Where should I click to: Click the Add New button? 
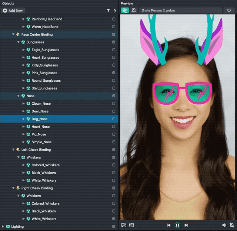tap(13, 11)
